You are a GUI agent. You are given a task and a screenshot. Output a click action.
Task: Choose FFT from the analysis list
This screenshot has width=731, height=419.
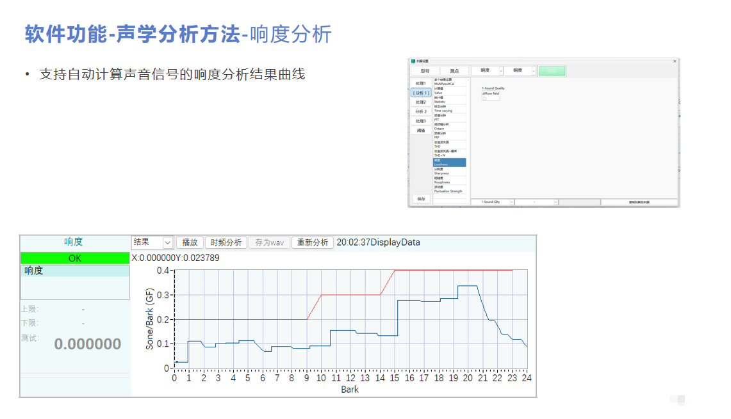click(x=449, y=118)
